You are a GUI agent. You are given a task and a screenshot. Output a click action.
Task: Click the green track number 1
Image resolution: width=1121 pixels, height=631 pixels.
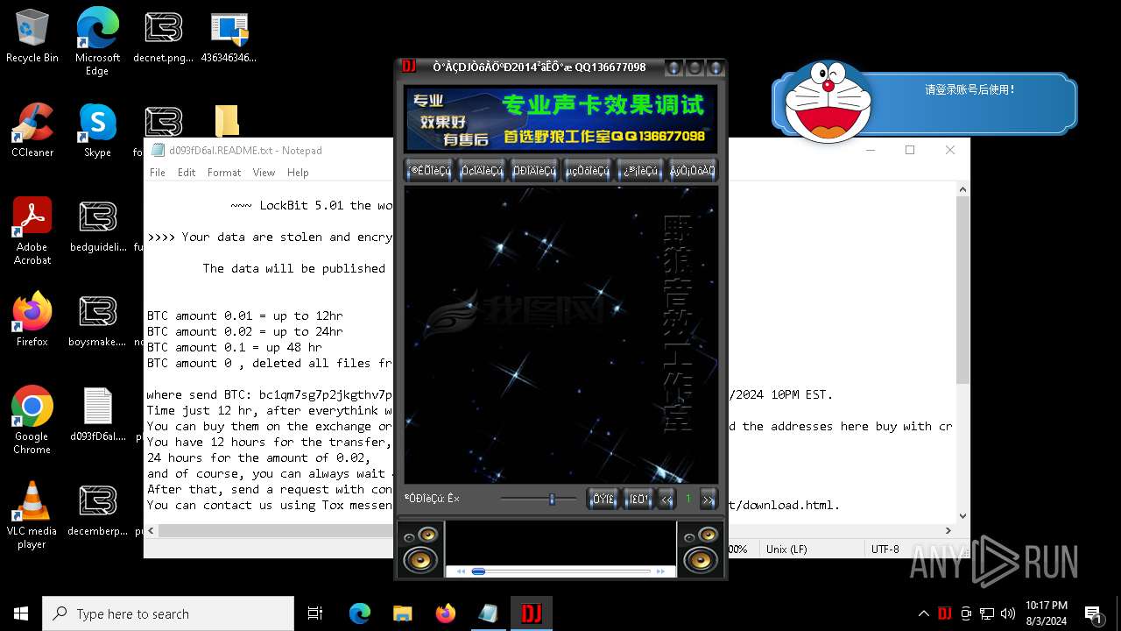click(688, 499)
